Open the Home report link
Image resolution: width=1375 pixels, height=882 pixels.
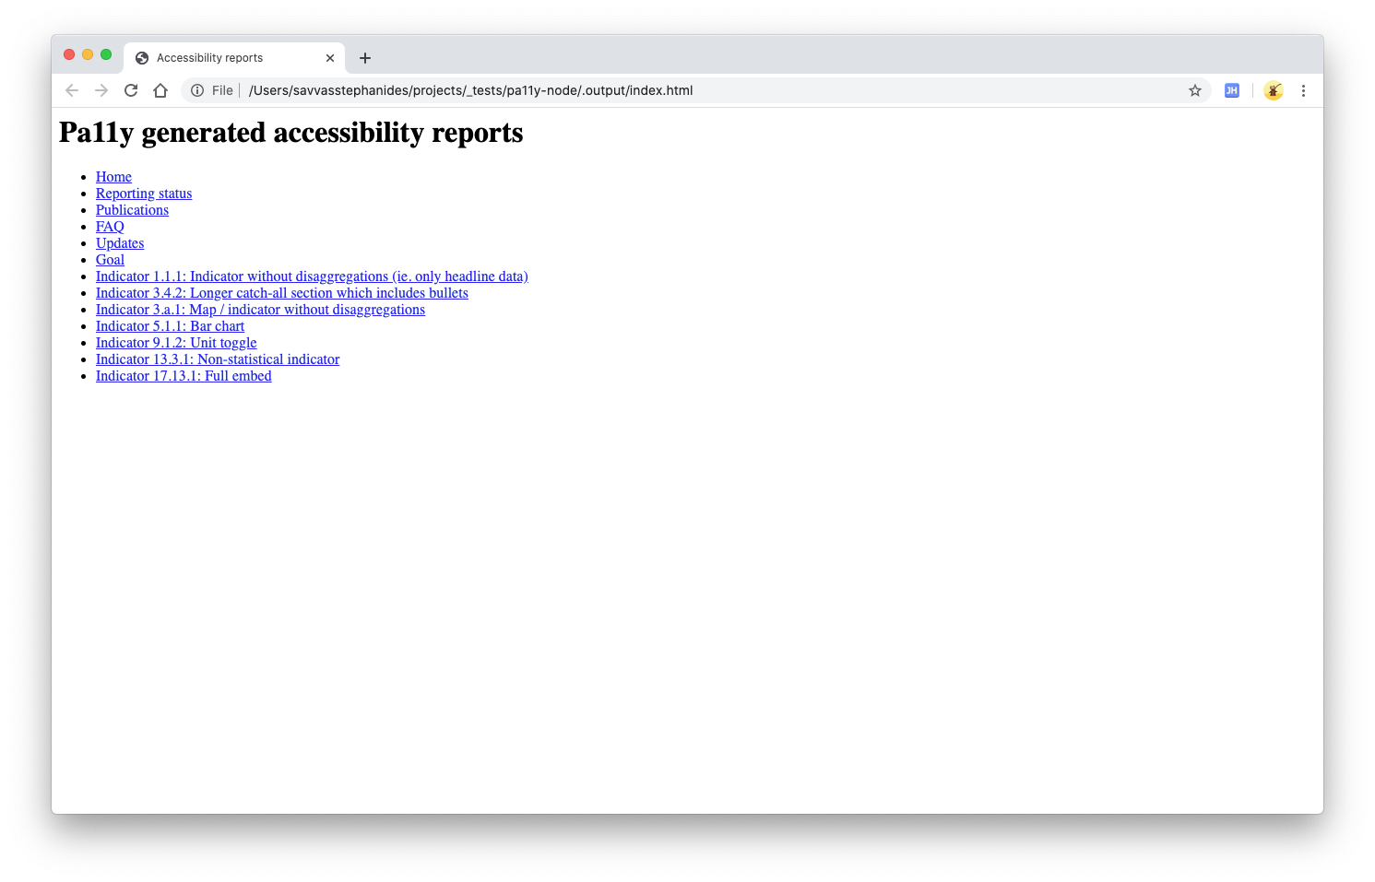pos(113,177)
